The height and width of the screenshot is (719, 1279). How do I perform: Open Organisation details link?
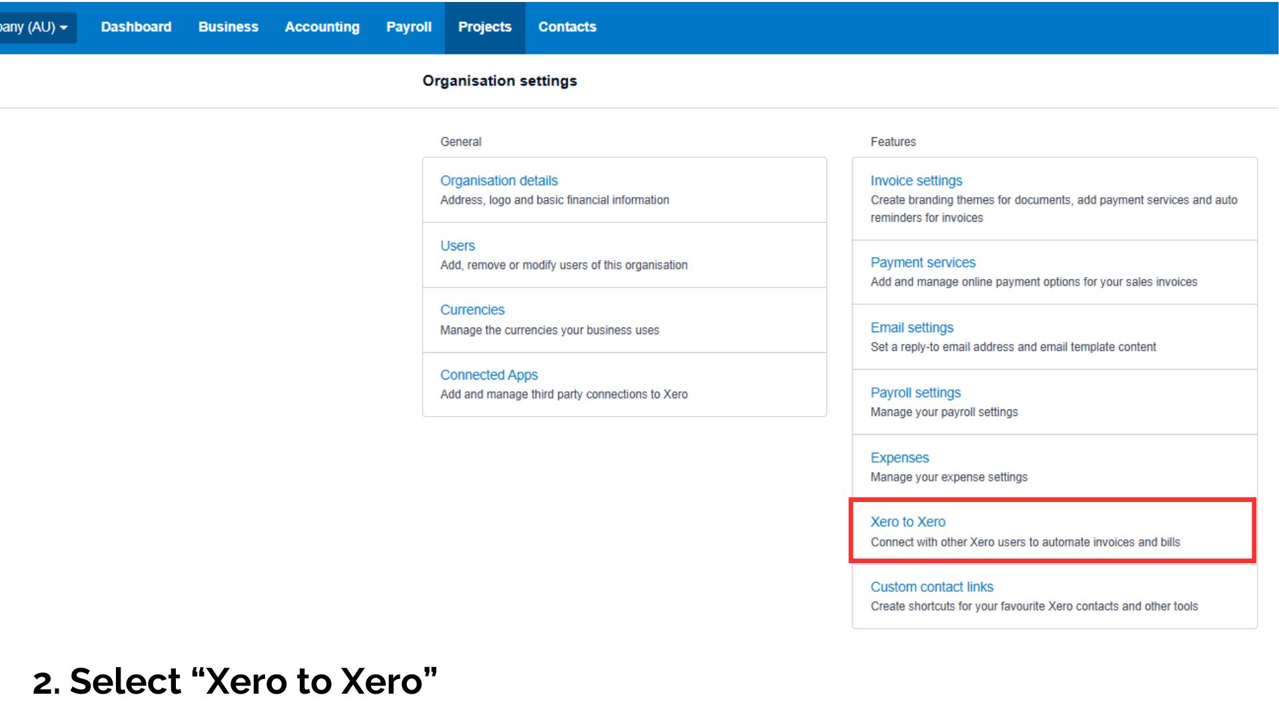(x=498, y=180)
